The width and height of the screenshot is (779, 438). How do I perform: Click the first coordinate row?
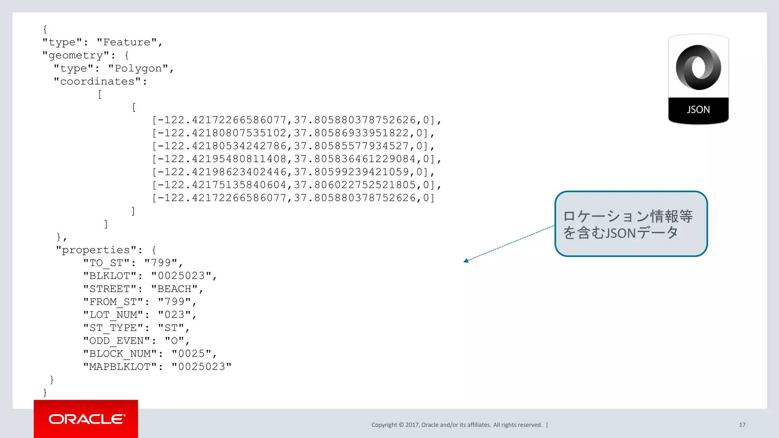tap(296, 120)
